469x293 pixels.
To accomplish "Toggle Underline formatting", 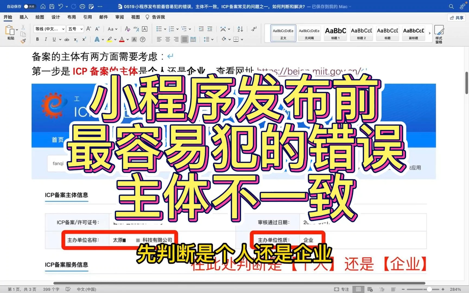I will (x=54, y=39).
